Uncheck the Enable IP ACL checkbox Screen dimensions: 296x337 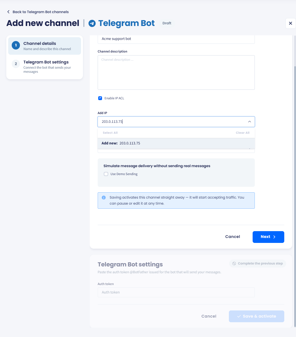(x=100, y=98)
